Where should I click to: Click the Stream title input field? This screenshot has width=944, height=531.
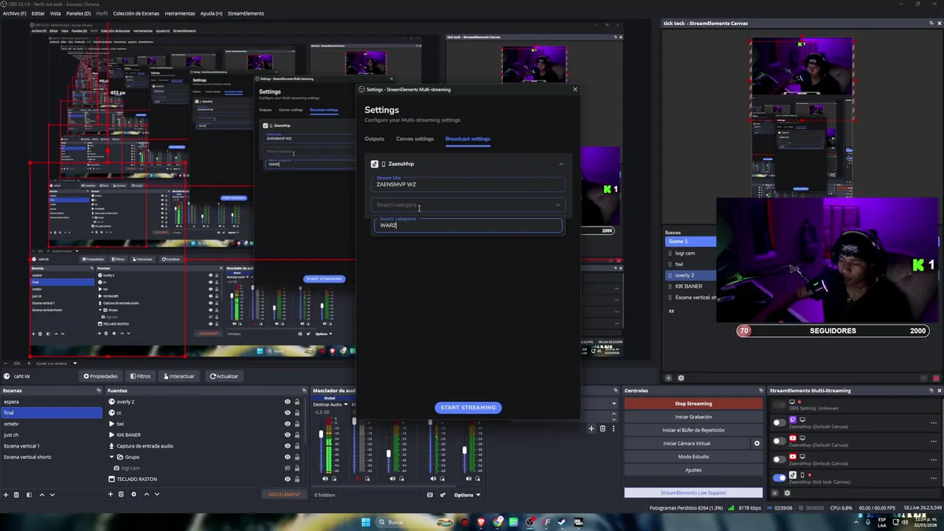[468, 184]
